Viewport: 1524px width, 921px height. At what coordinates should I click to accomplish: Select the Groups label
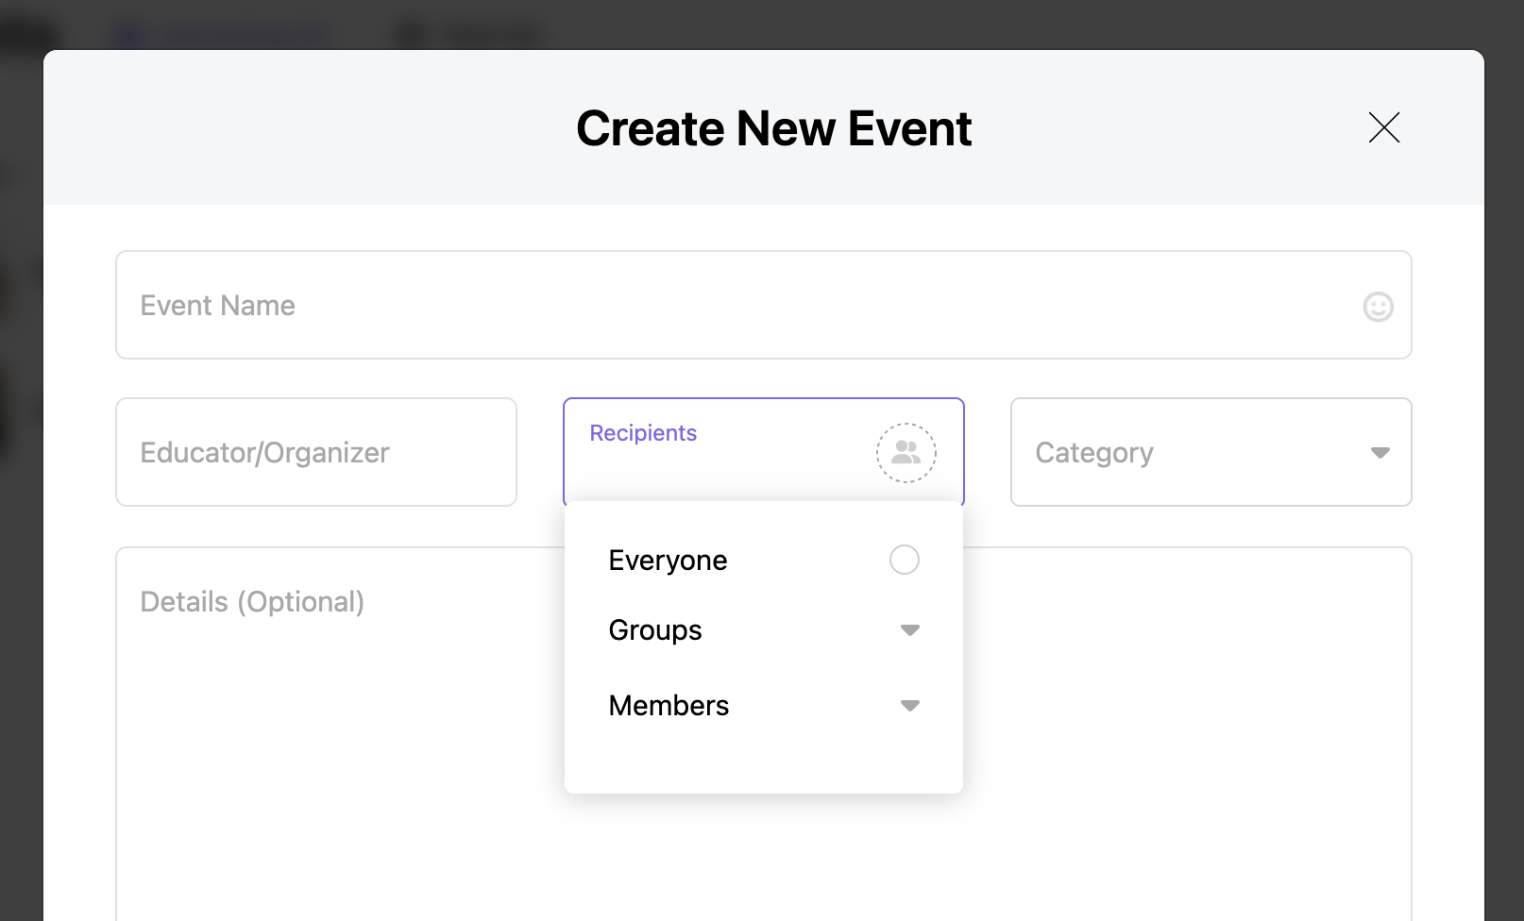coord(655,630)
